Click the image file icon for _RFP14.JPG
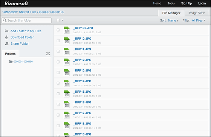Image resolution: width=211 pixels, height=137 pixels. pos(67,83)
